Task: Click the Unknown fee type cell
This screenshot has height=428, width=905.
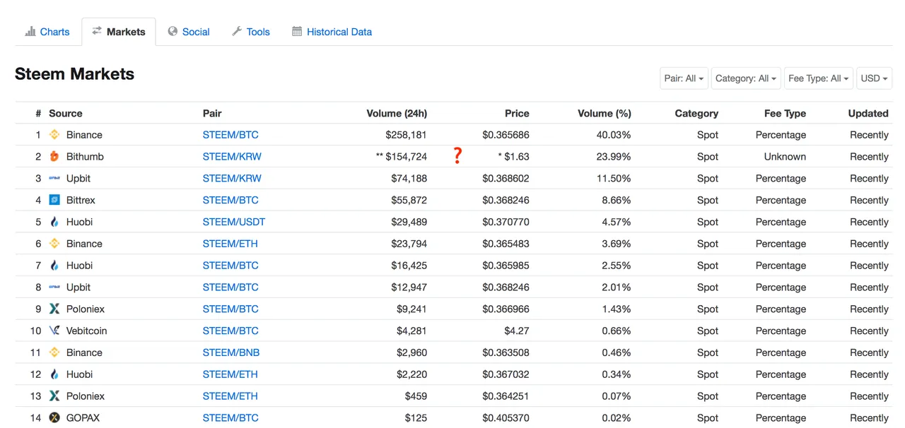Action: pyautogui.click(x=785, y=157)
